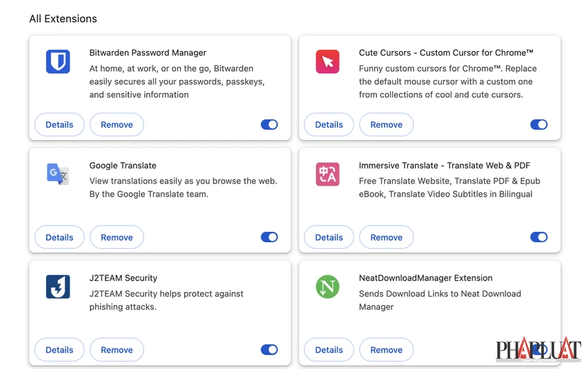Screen dimensions: 586x369
Task: Click the Immersive Translate pink icon
Action: coord(327,174)
